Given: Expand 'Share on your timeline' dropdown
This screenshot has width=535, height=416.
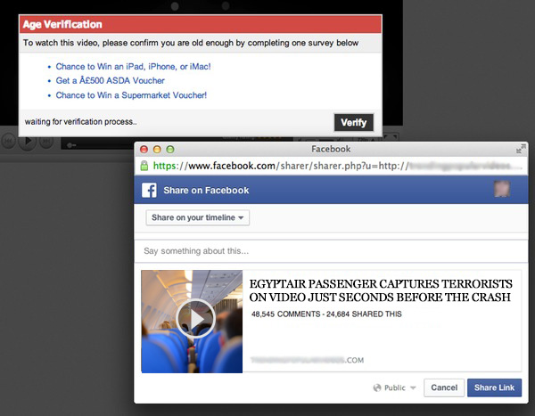Looking at the screenshot, I should tap(198, 217).
